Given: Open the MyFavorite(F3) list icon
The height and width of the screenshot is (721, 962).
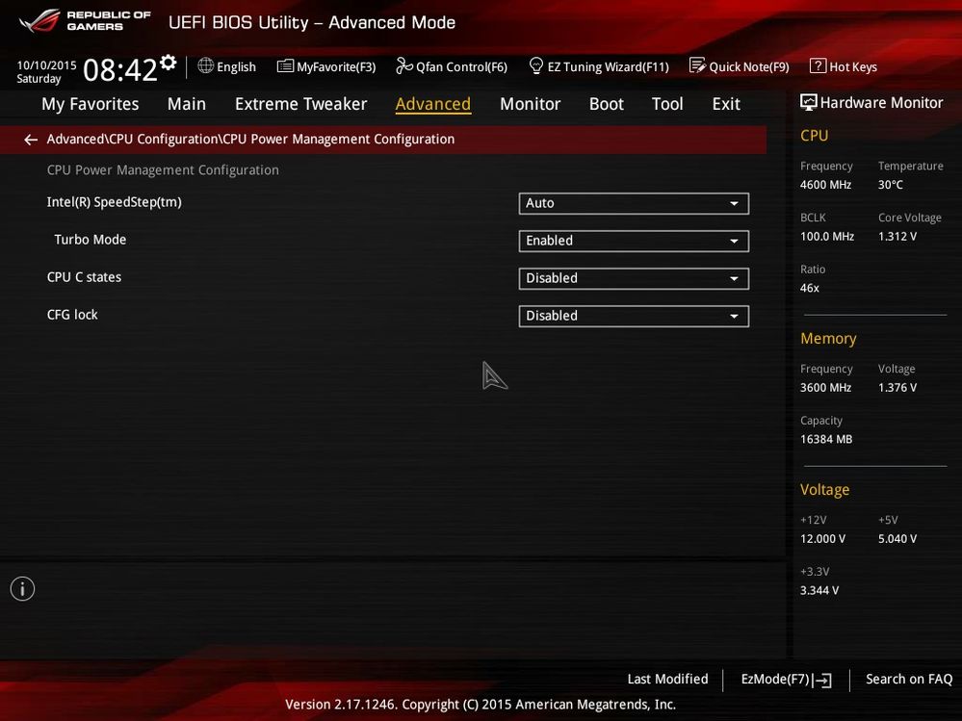Looking at the screenshot, I should 285,65.
